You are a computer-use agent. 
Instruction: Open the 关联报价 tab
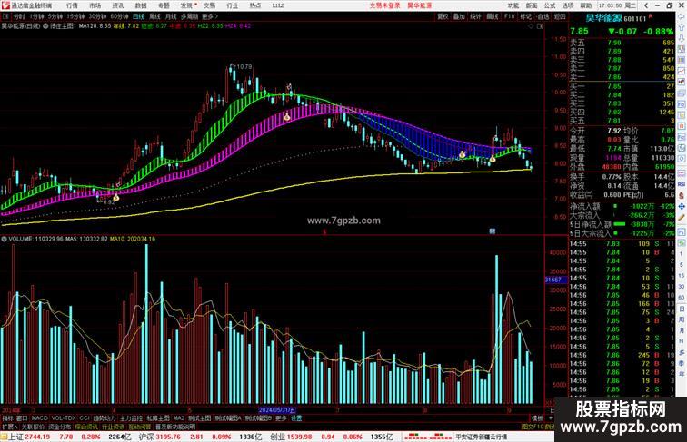tap(33, 427)
